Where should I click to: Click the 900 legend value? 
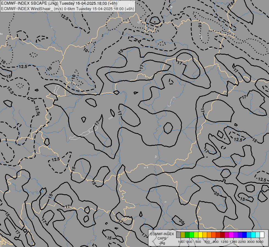click(x=216, y=242)
